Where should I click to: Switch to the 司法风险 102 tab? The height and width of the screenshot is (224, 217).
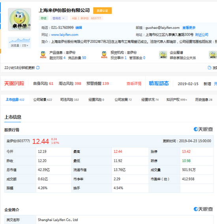pyautogui.click(x=69, y=99)
